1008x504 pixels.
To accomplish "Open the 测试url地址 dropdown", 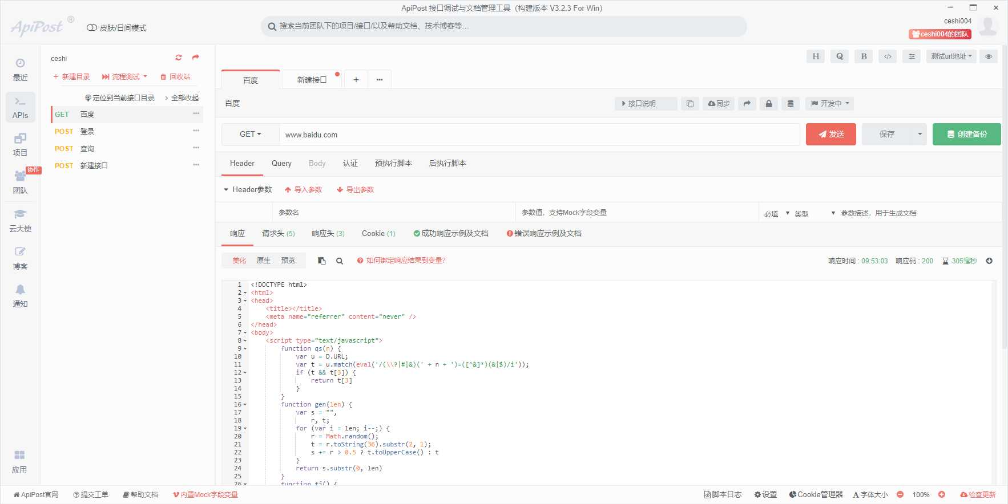I will 951,56.
